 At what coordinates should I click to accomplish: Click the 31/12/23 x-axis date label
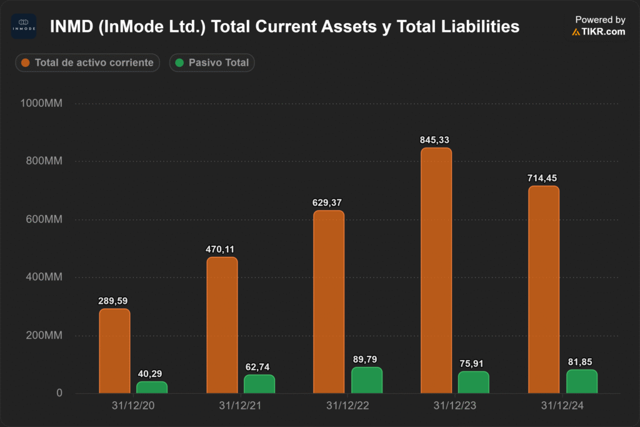455,406
